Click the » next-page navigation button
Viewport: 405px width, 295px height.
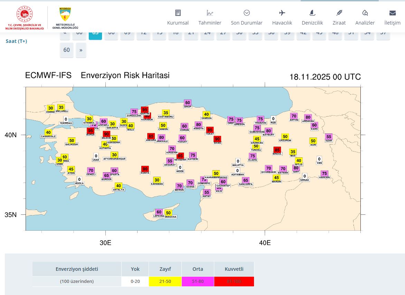81,50
